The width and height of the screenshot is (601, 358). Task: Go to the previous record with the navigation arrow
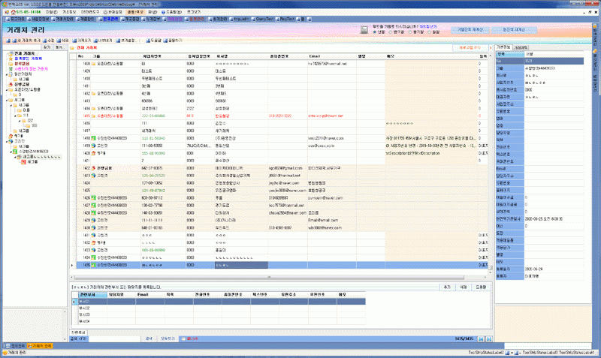point(482,338)
